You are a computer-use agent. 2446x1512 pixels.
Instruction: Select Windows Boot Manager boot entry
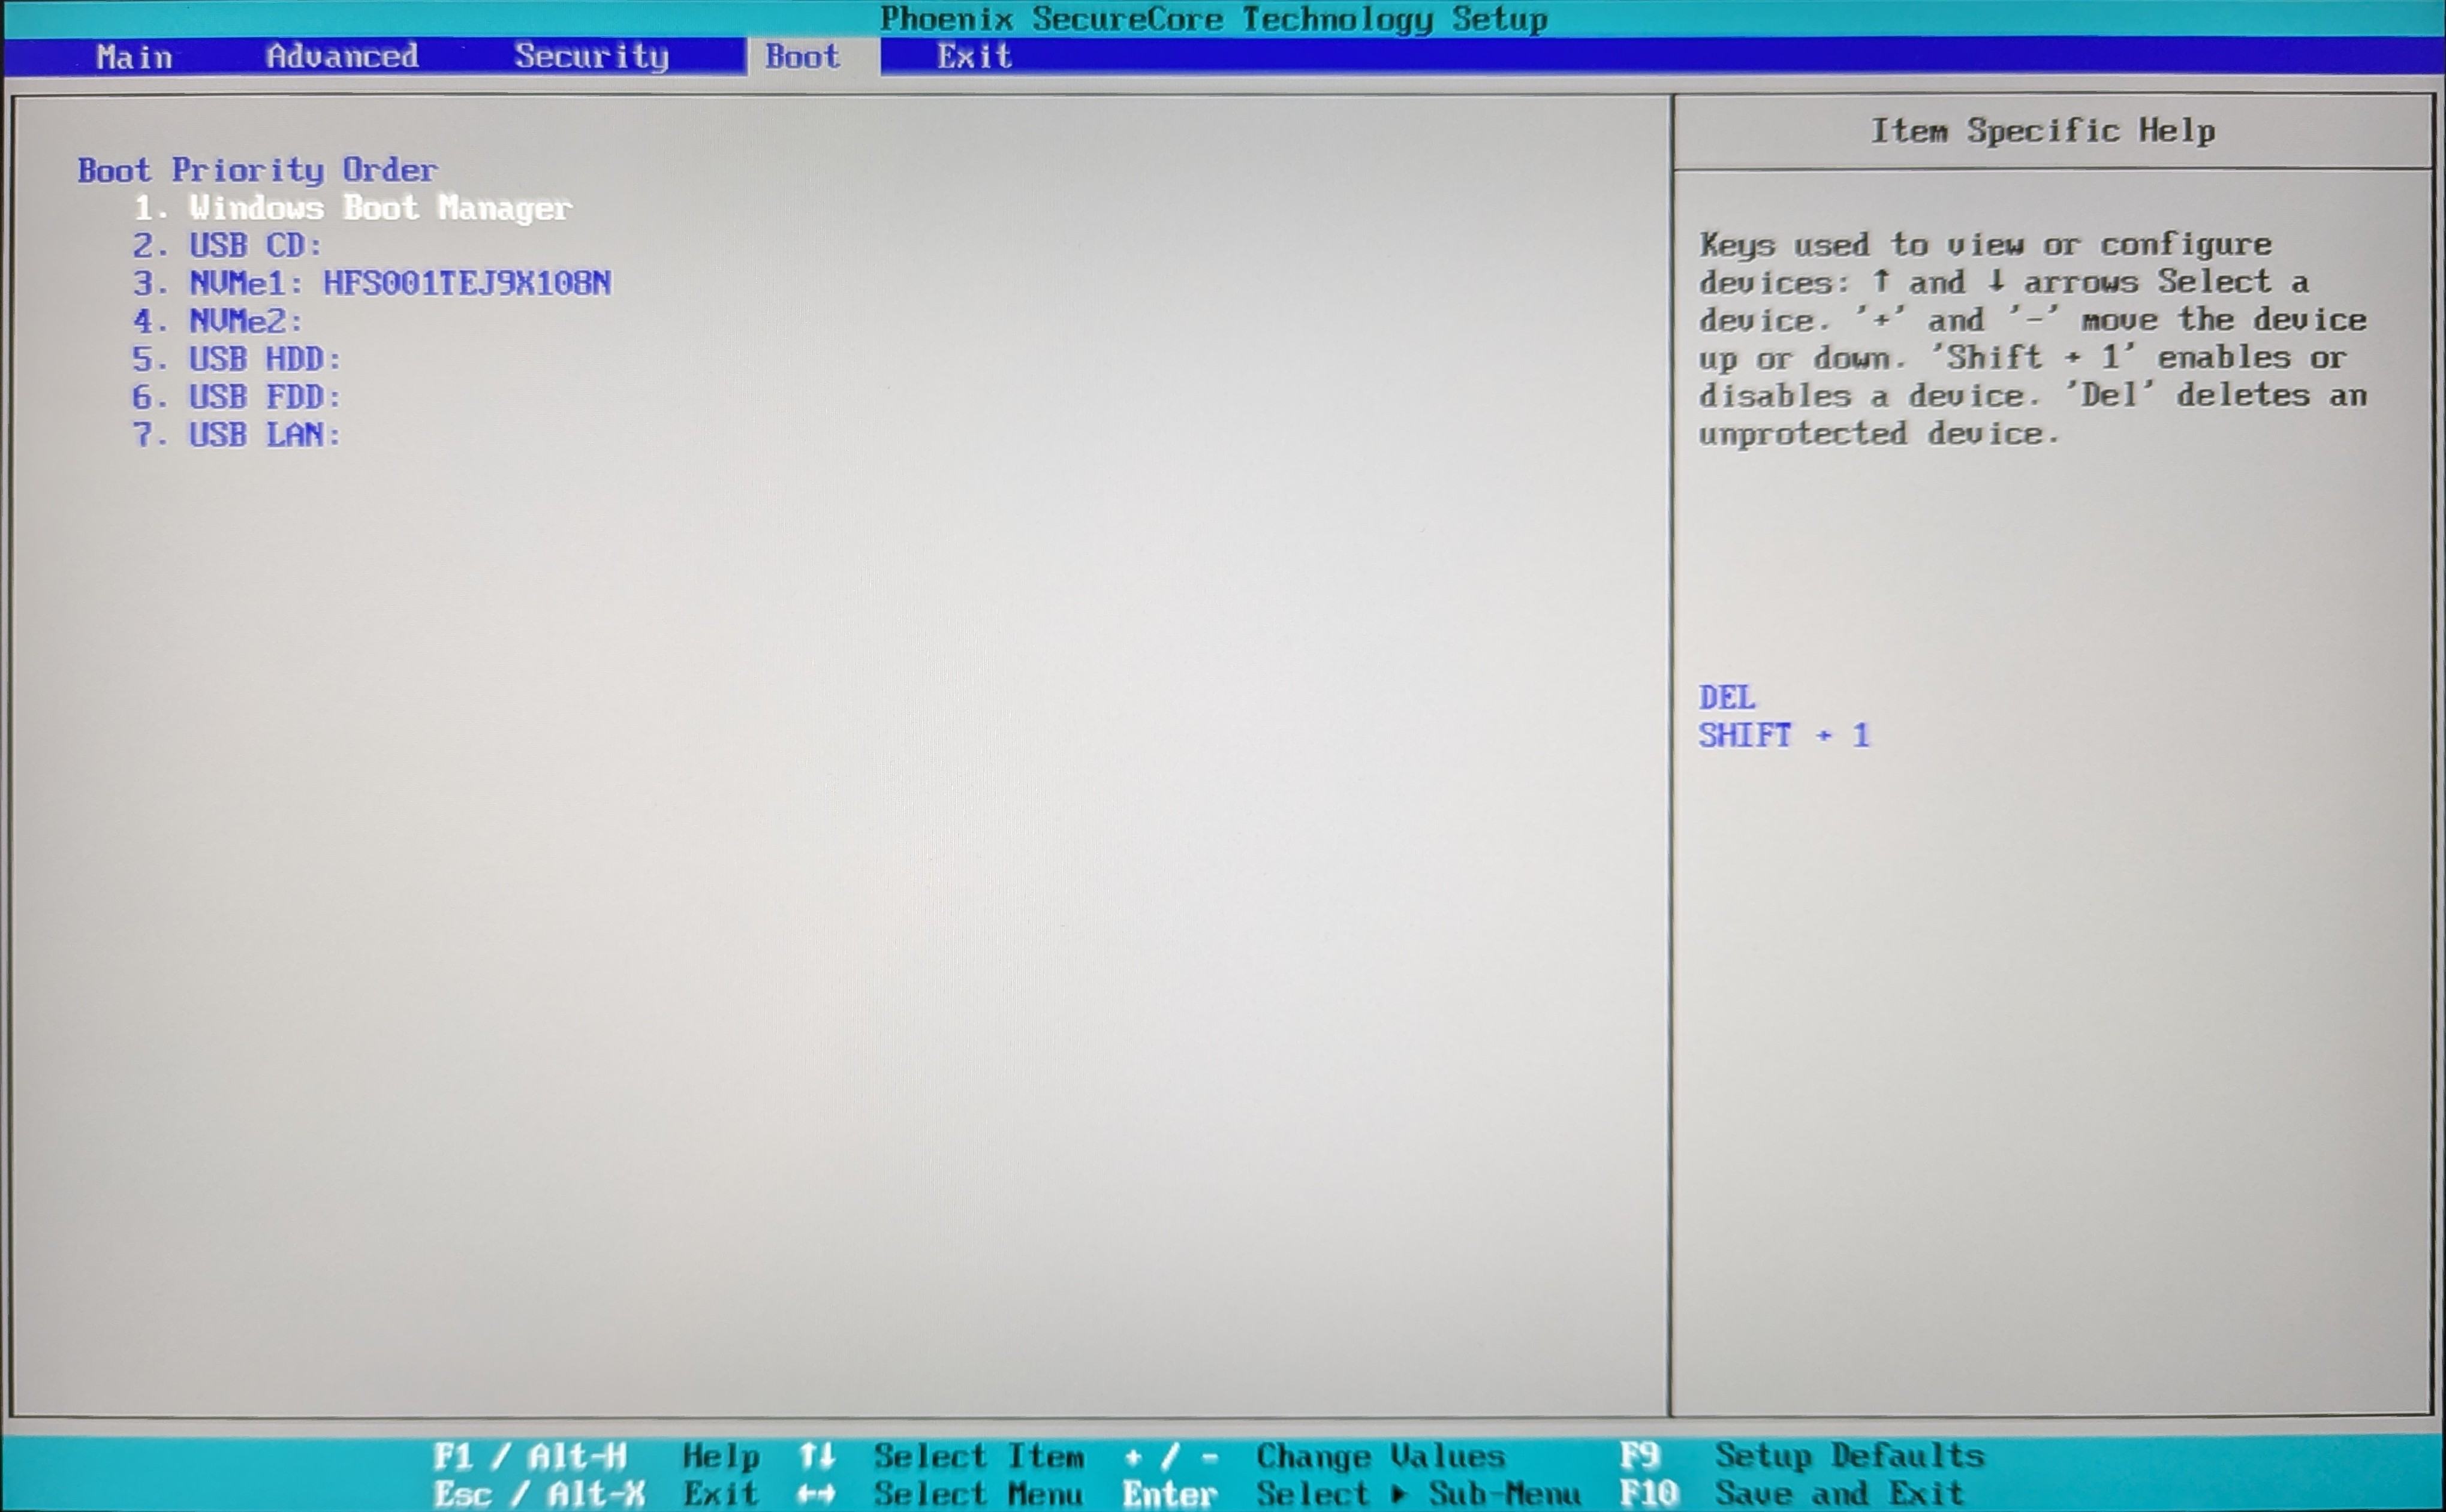point(380,208)
